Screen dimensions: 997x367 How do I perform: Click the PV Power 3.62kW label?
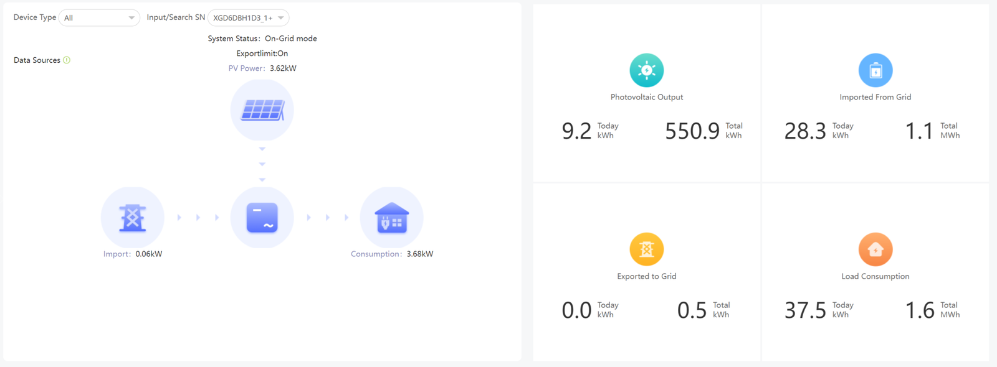tap(262, 68)
